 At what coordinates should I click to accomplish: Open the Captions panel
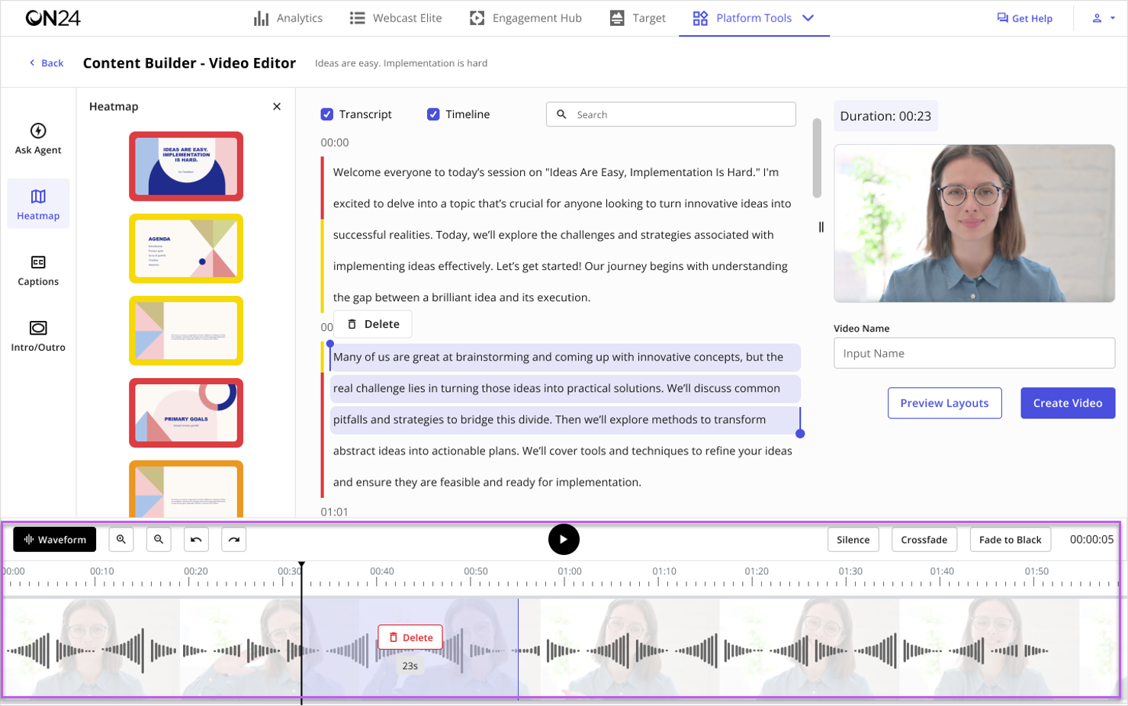point(38,270)
